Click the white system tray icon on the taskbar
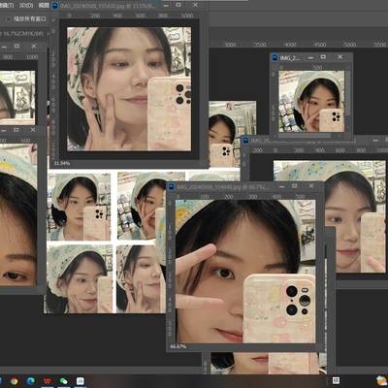388x388 pixels. pos(336,380)
